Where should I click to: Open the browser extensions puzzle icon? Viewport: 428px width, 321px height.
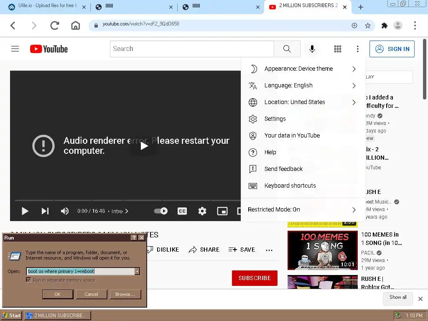coord(385,25)
